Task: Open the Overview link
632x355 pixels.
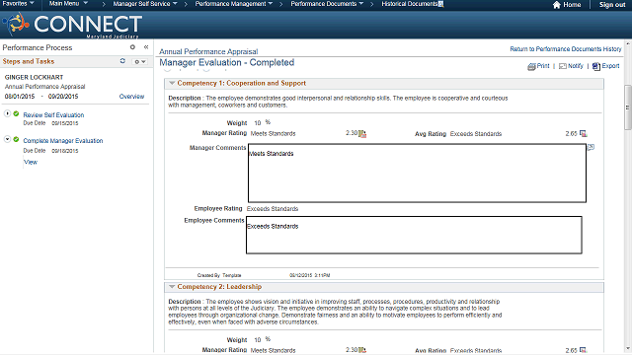Action: coord(131,97)
